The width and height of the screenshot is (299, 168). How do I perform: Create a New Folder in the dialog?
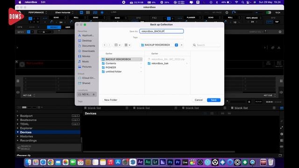pos(111,100)
